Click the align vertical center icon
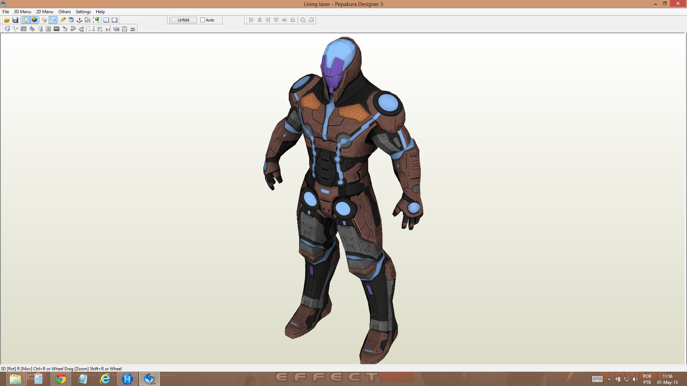Image resolution: width=687 pixels, height=386 pixels. [x=284, y=20]
